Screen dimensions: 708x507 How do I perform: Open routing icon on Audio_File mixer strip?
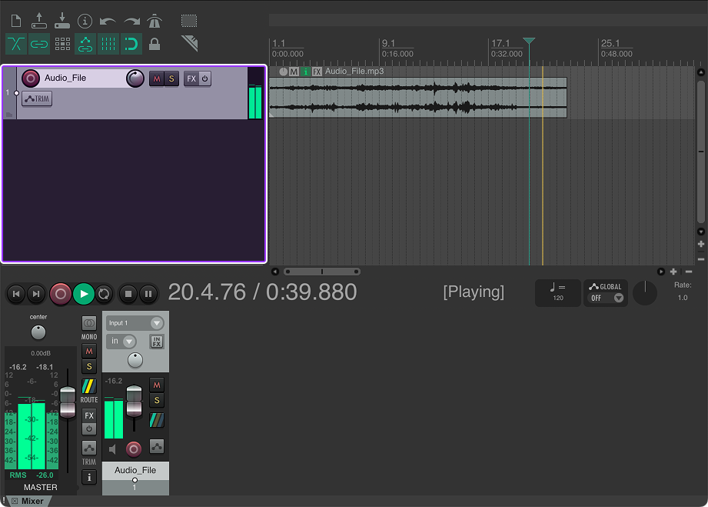pyautogui.click(x=157, y=420)
